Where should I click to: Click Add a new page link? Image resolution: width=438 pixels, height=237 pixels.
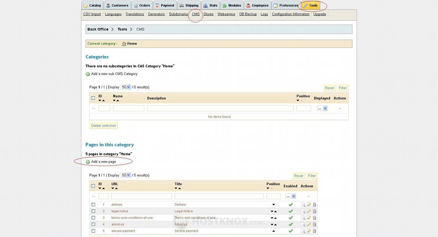pos(103,162)
